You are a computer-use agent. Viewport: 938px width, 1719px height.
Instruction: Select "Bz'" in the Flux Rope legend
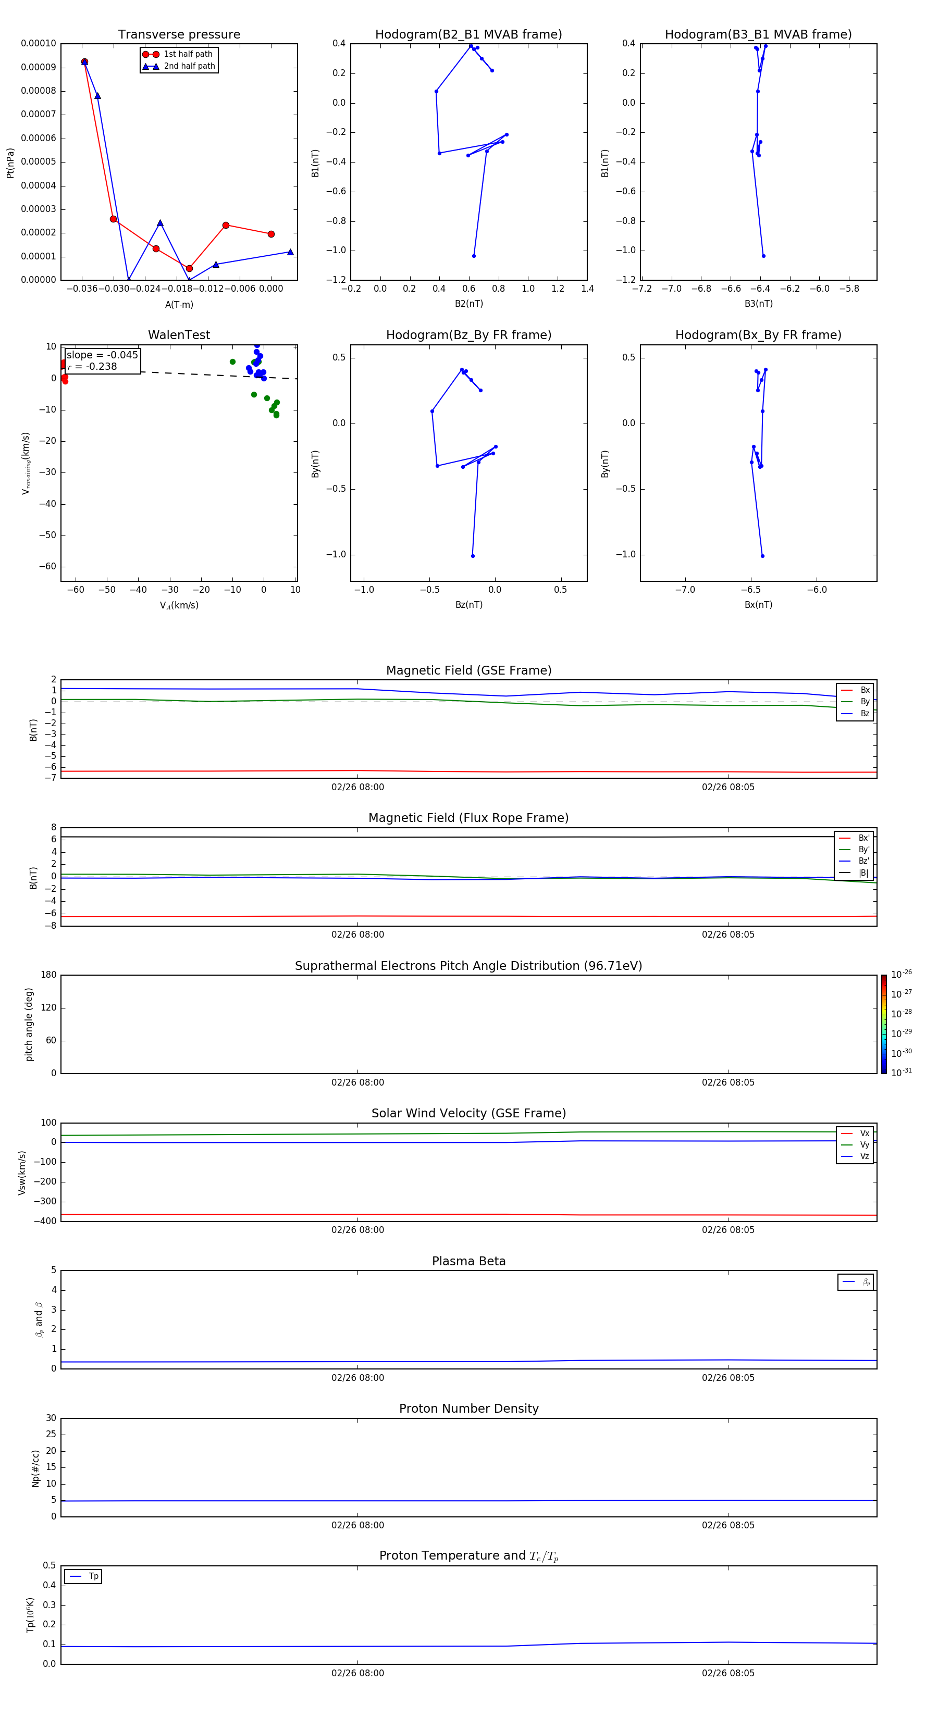point(855,861)
